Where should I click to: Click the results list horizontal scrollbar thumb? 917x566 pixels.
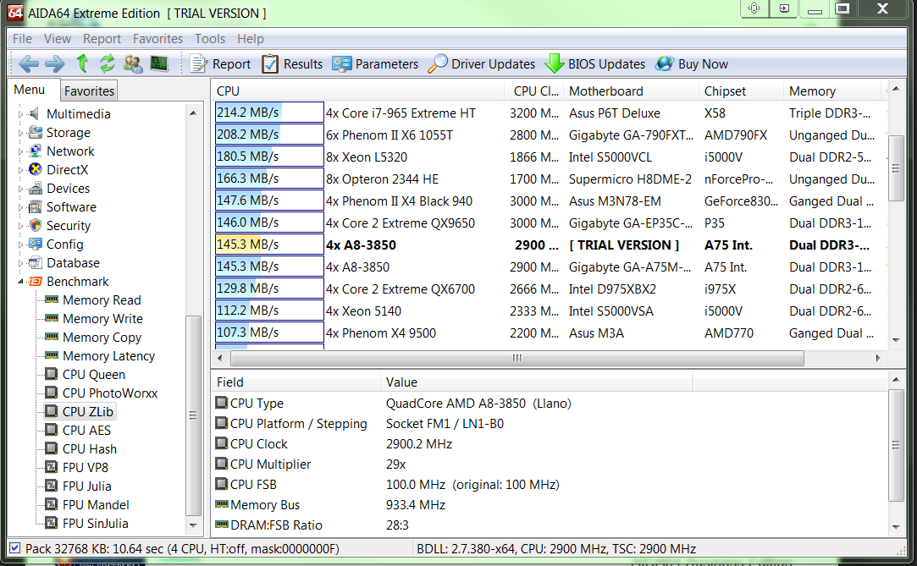(517, 358)
